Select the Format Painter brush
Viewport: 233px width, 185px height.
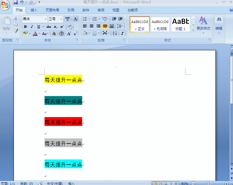tap(16, 31)
